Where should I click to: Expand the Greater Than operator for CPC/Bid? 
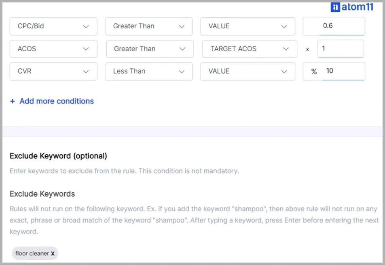point(149,26)
